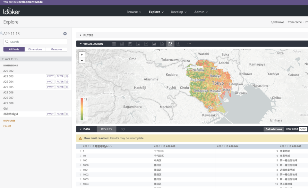The image size is (308, 188).
Task: Switch to the Scatter plot visualization
Action: (x=138, y=43)
